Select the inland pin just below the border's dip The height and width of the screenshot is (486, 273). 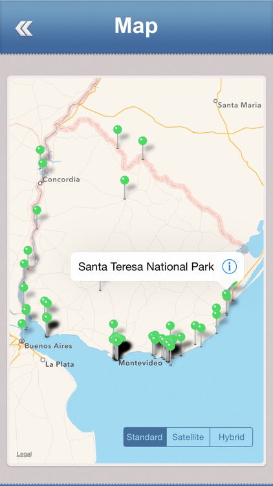click(x=125, y=180)
